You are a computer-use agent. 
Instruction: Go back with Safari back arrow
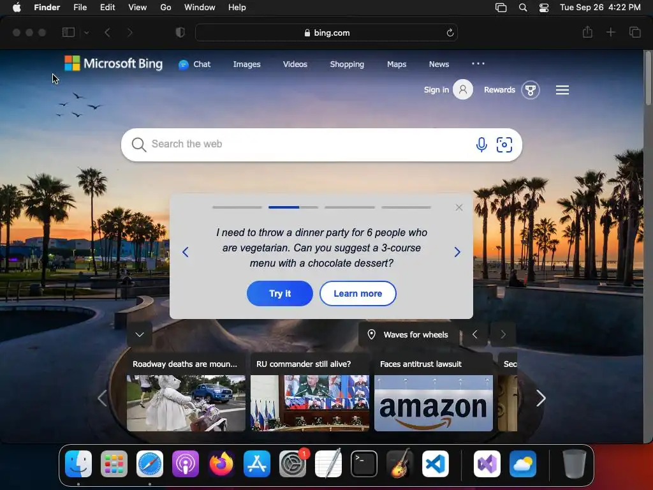coord(107,33)
